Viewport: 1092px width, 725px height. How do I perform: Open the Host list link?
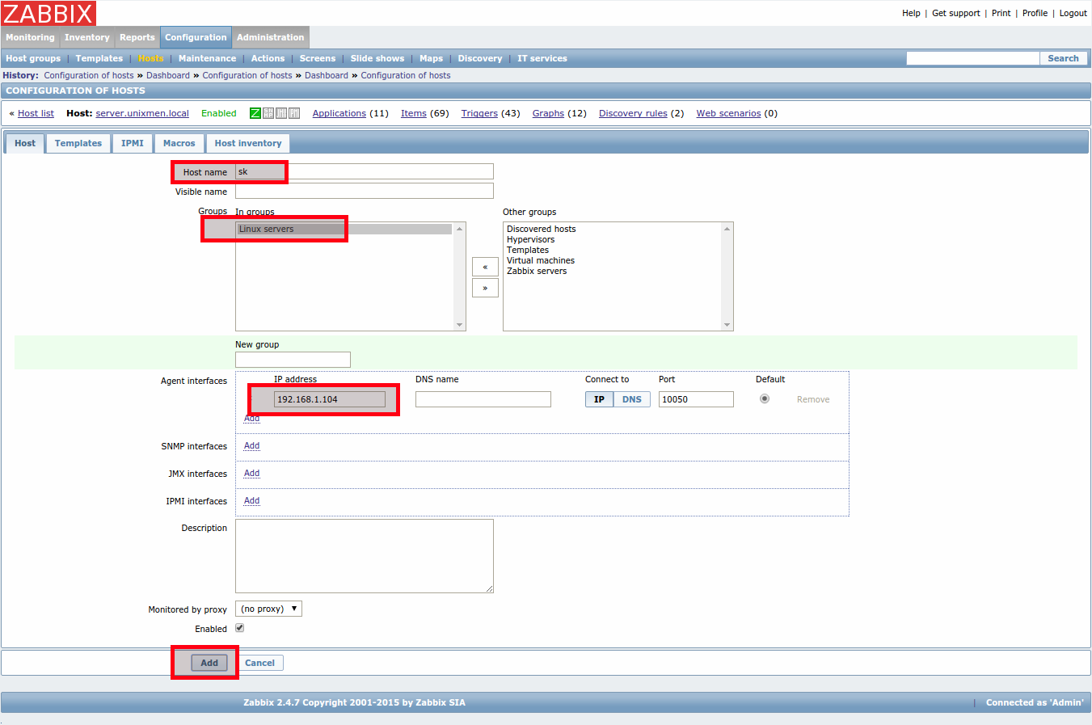[x=36, y=113]
